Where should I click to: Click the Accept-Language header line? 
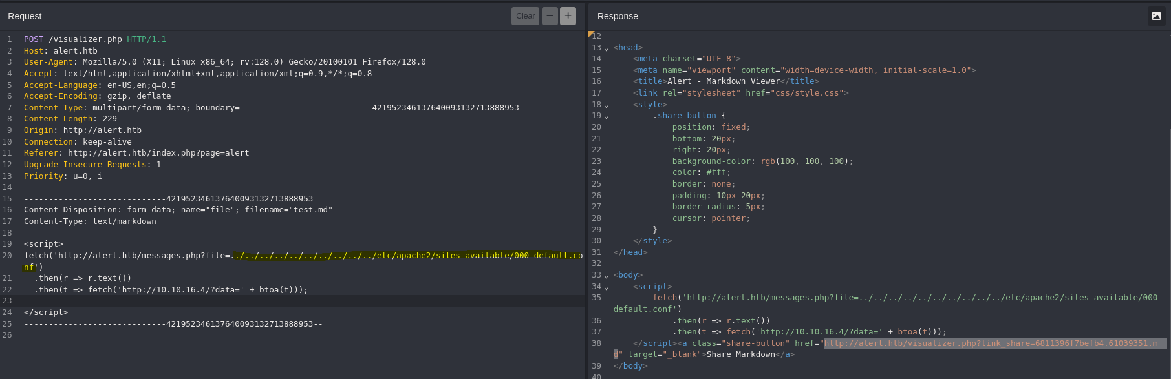click(100, 85)
